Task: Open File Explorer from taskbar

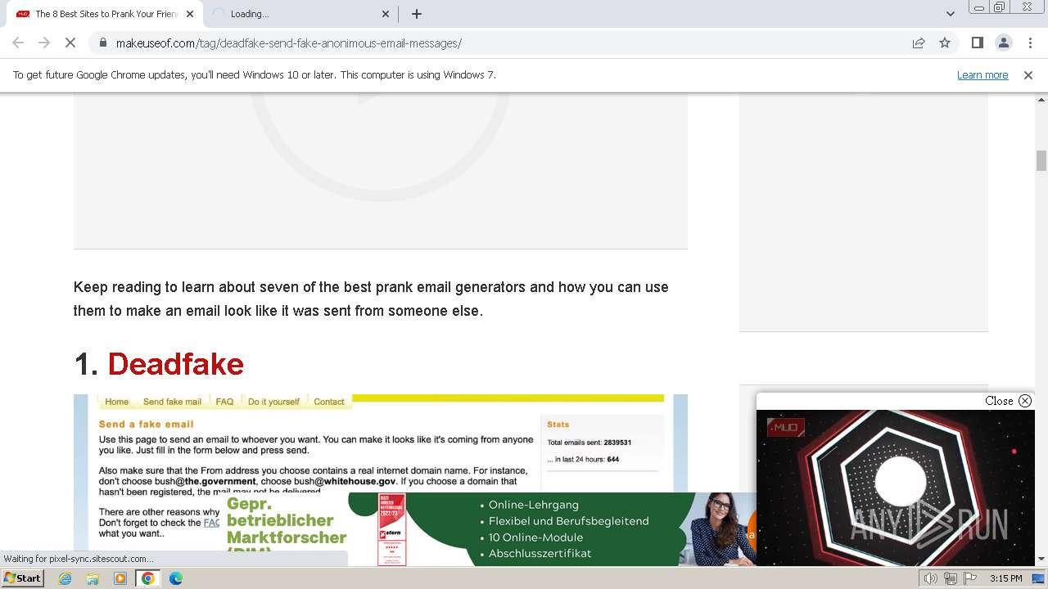Action: coord(93,578)
